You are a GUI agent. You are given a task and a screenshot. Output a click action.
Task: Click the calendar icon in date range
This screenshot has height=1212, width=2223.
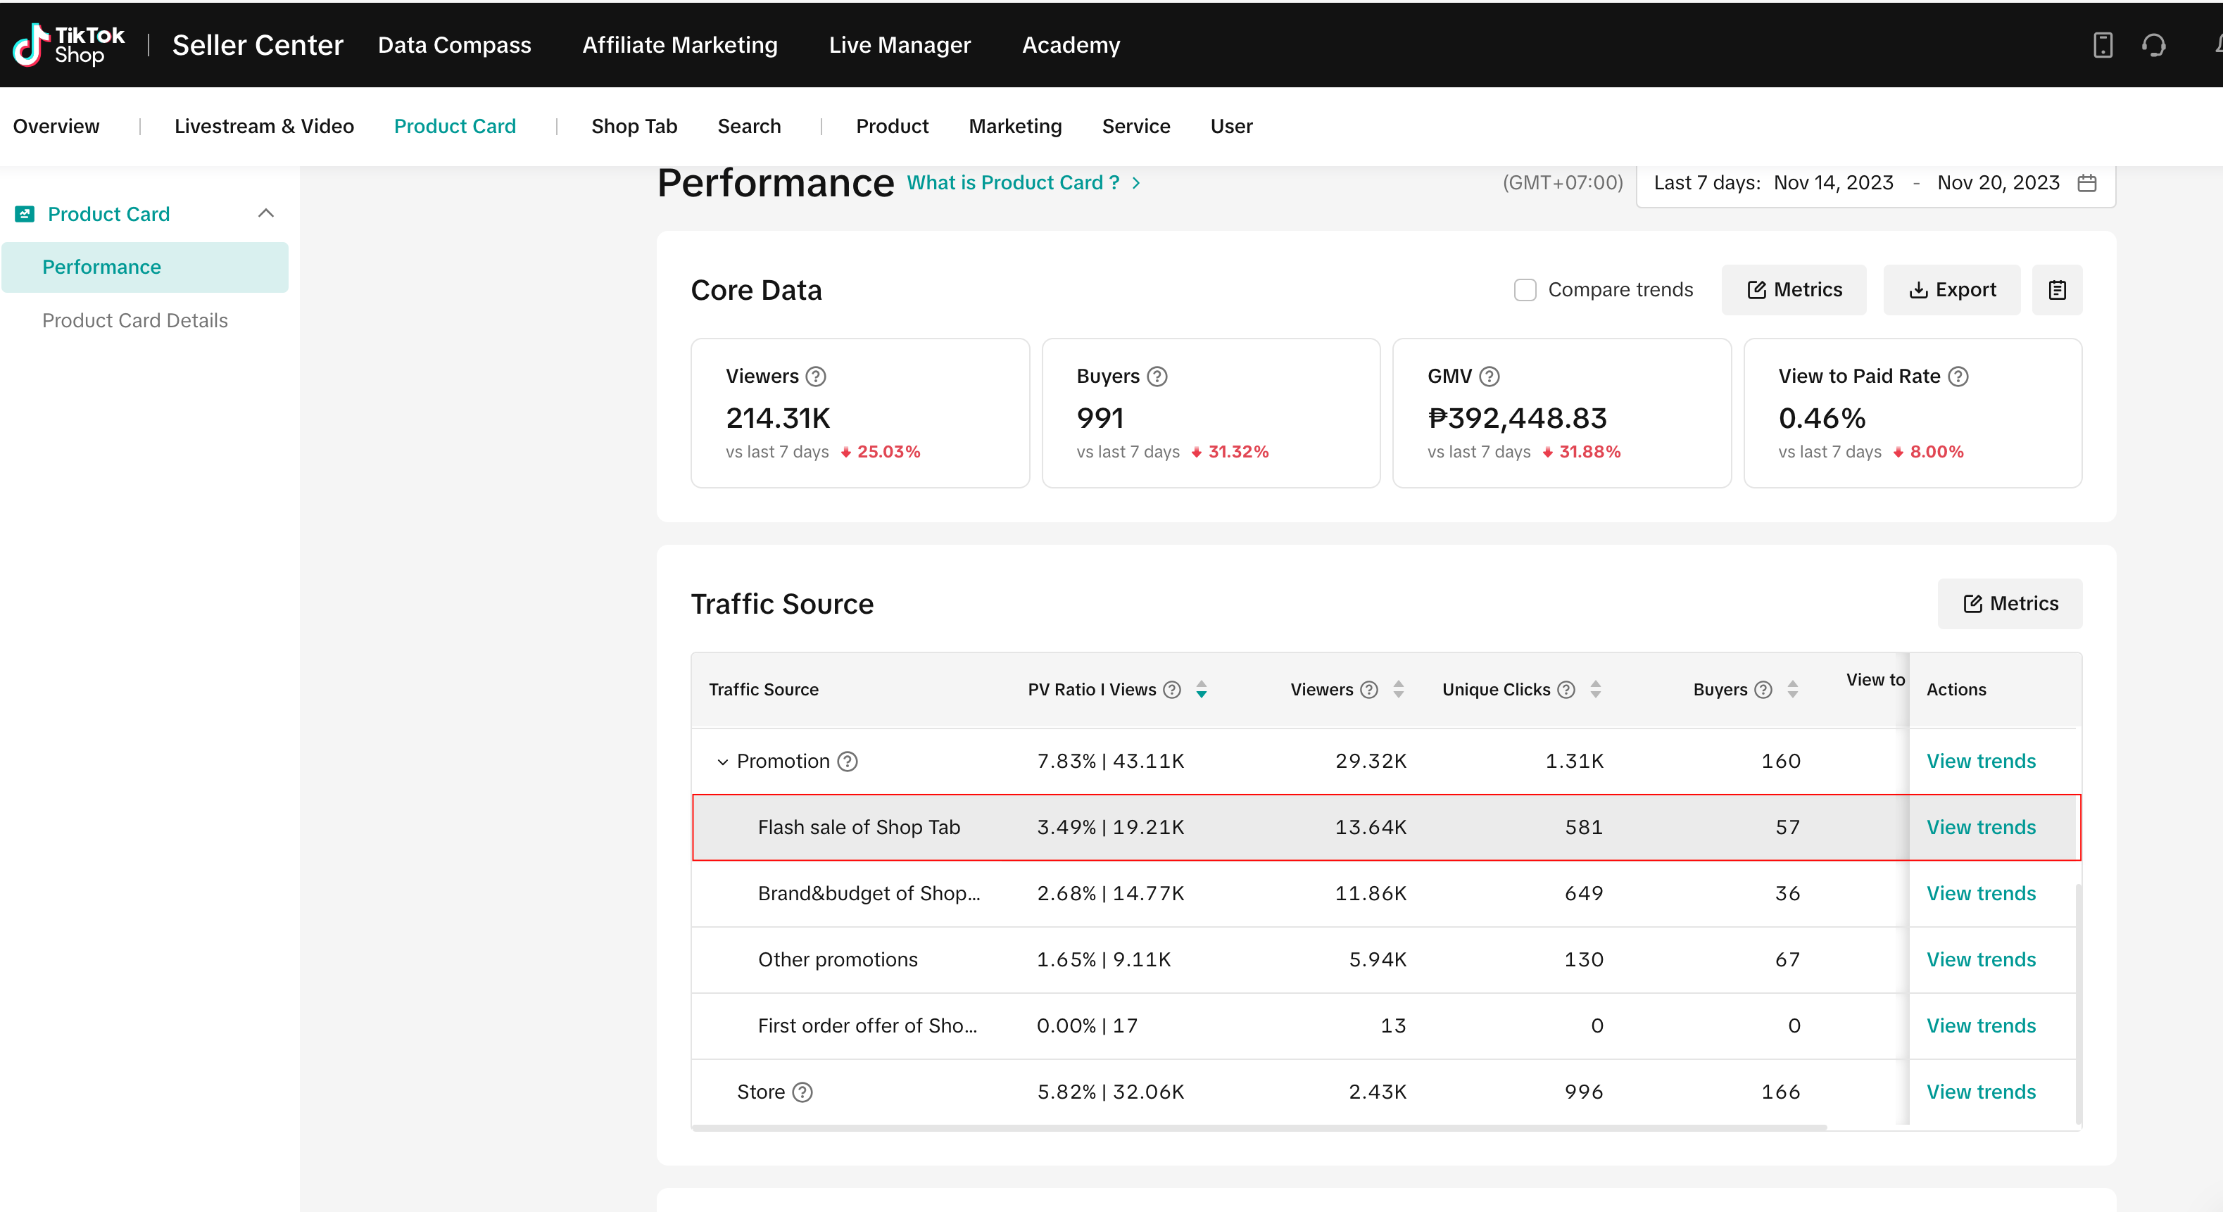click(x=2086, y=183)
